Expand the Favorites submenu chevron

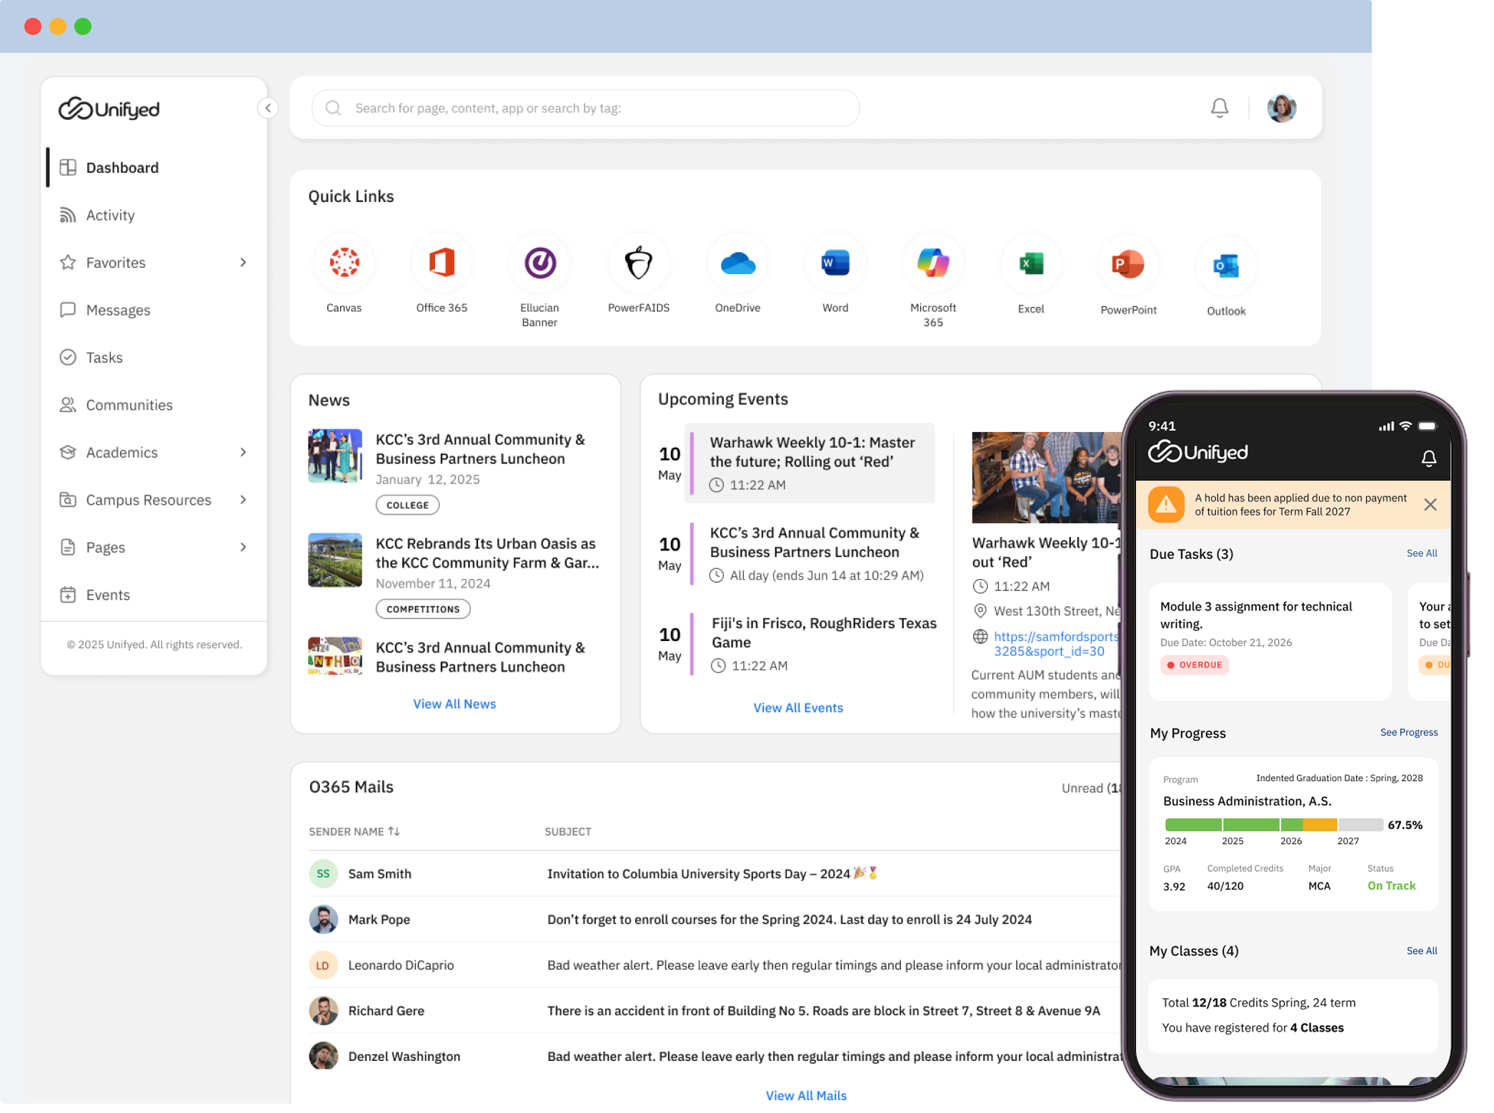(x=244, y=263)
